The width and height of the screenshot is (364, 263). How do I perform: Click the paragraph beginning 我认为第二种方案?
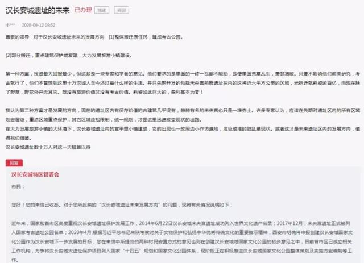click(183, 115)
